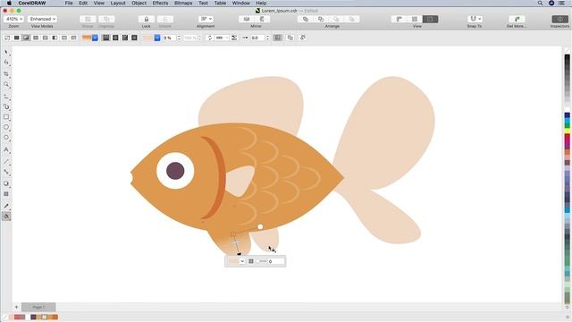Click the second Arrange order icon
Viewport: 572px width, 322px height.
321,19
